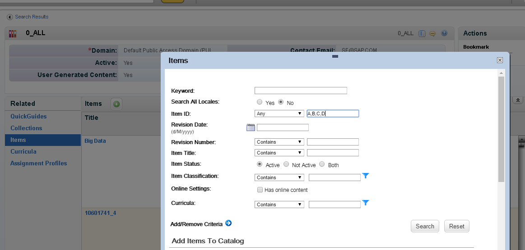Click the Add/Remove Criteria arrow icon
The height and width of the screenshot is (250, 525).
pos(228,223)
